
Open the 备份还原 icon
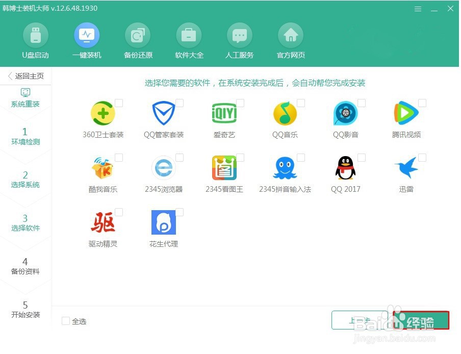[x=138, y=35]
